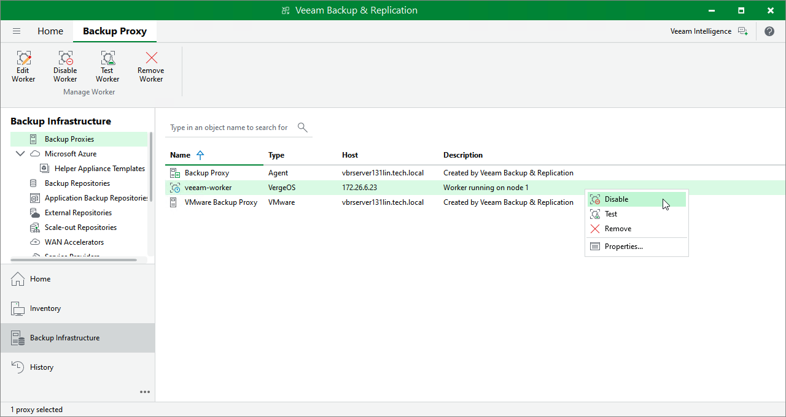This screenshot has width=786, height=417.
Task: Click the Application Backup Repositories icon
Action: pyautogui.click(x=34, y=198)
